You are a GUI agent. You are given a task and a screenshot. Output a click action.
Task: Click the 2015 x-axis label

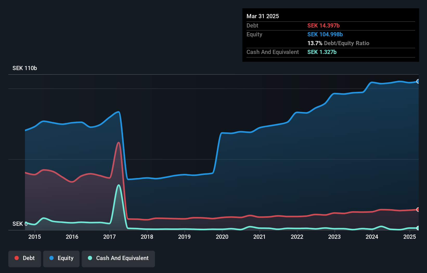pos(35,237)
